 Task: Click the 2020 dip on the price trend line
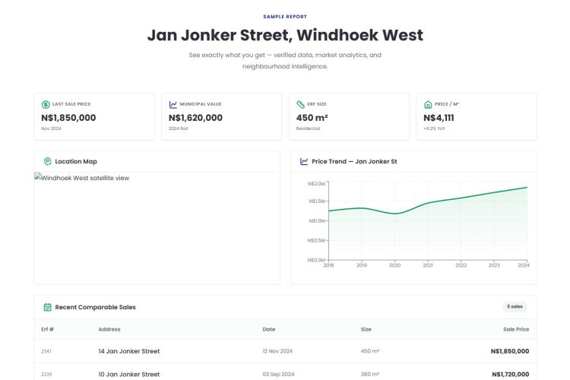(x=395, y=214)
